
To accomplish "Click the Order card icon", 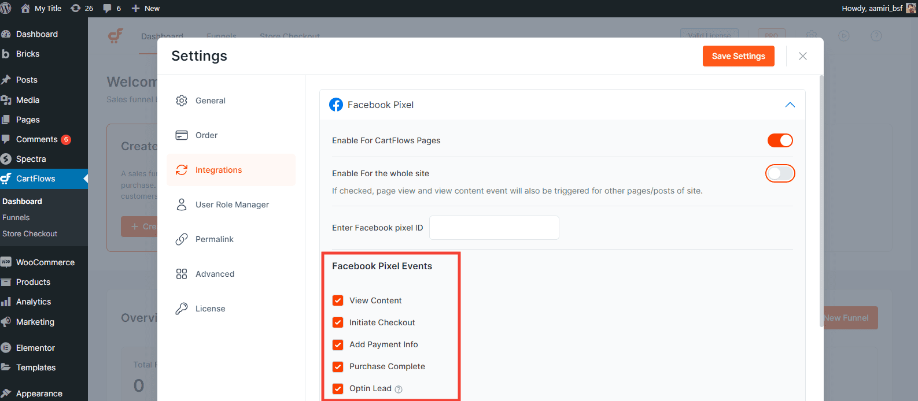I will click(x=182, y=135).
